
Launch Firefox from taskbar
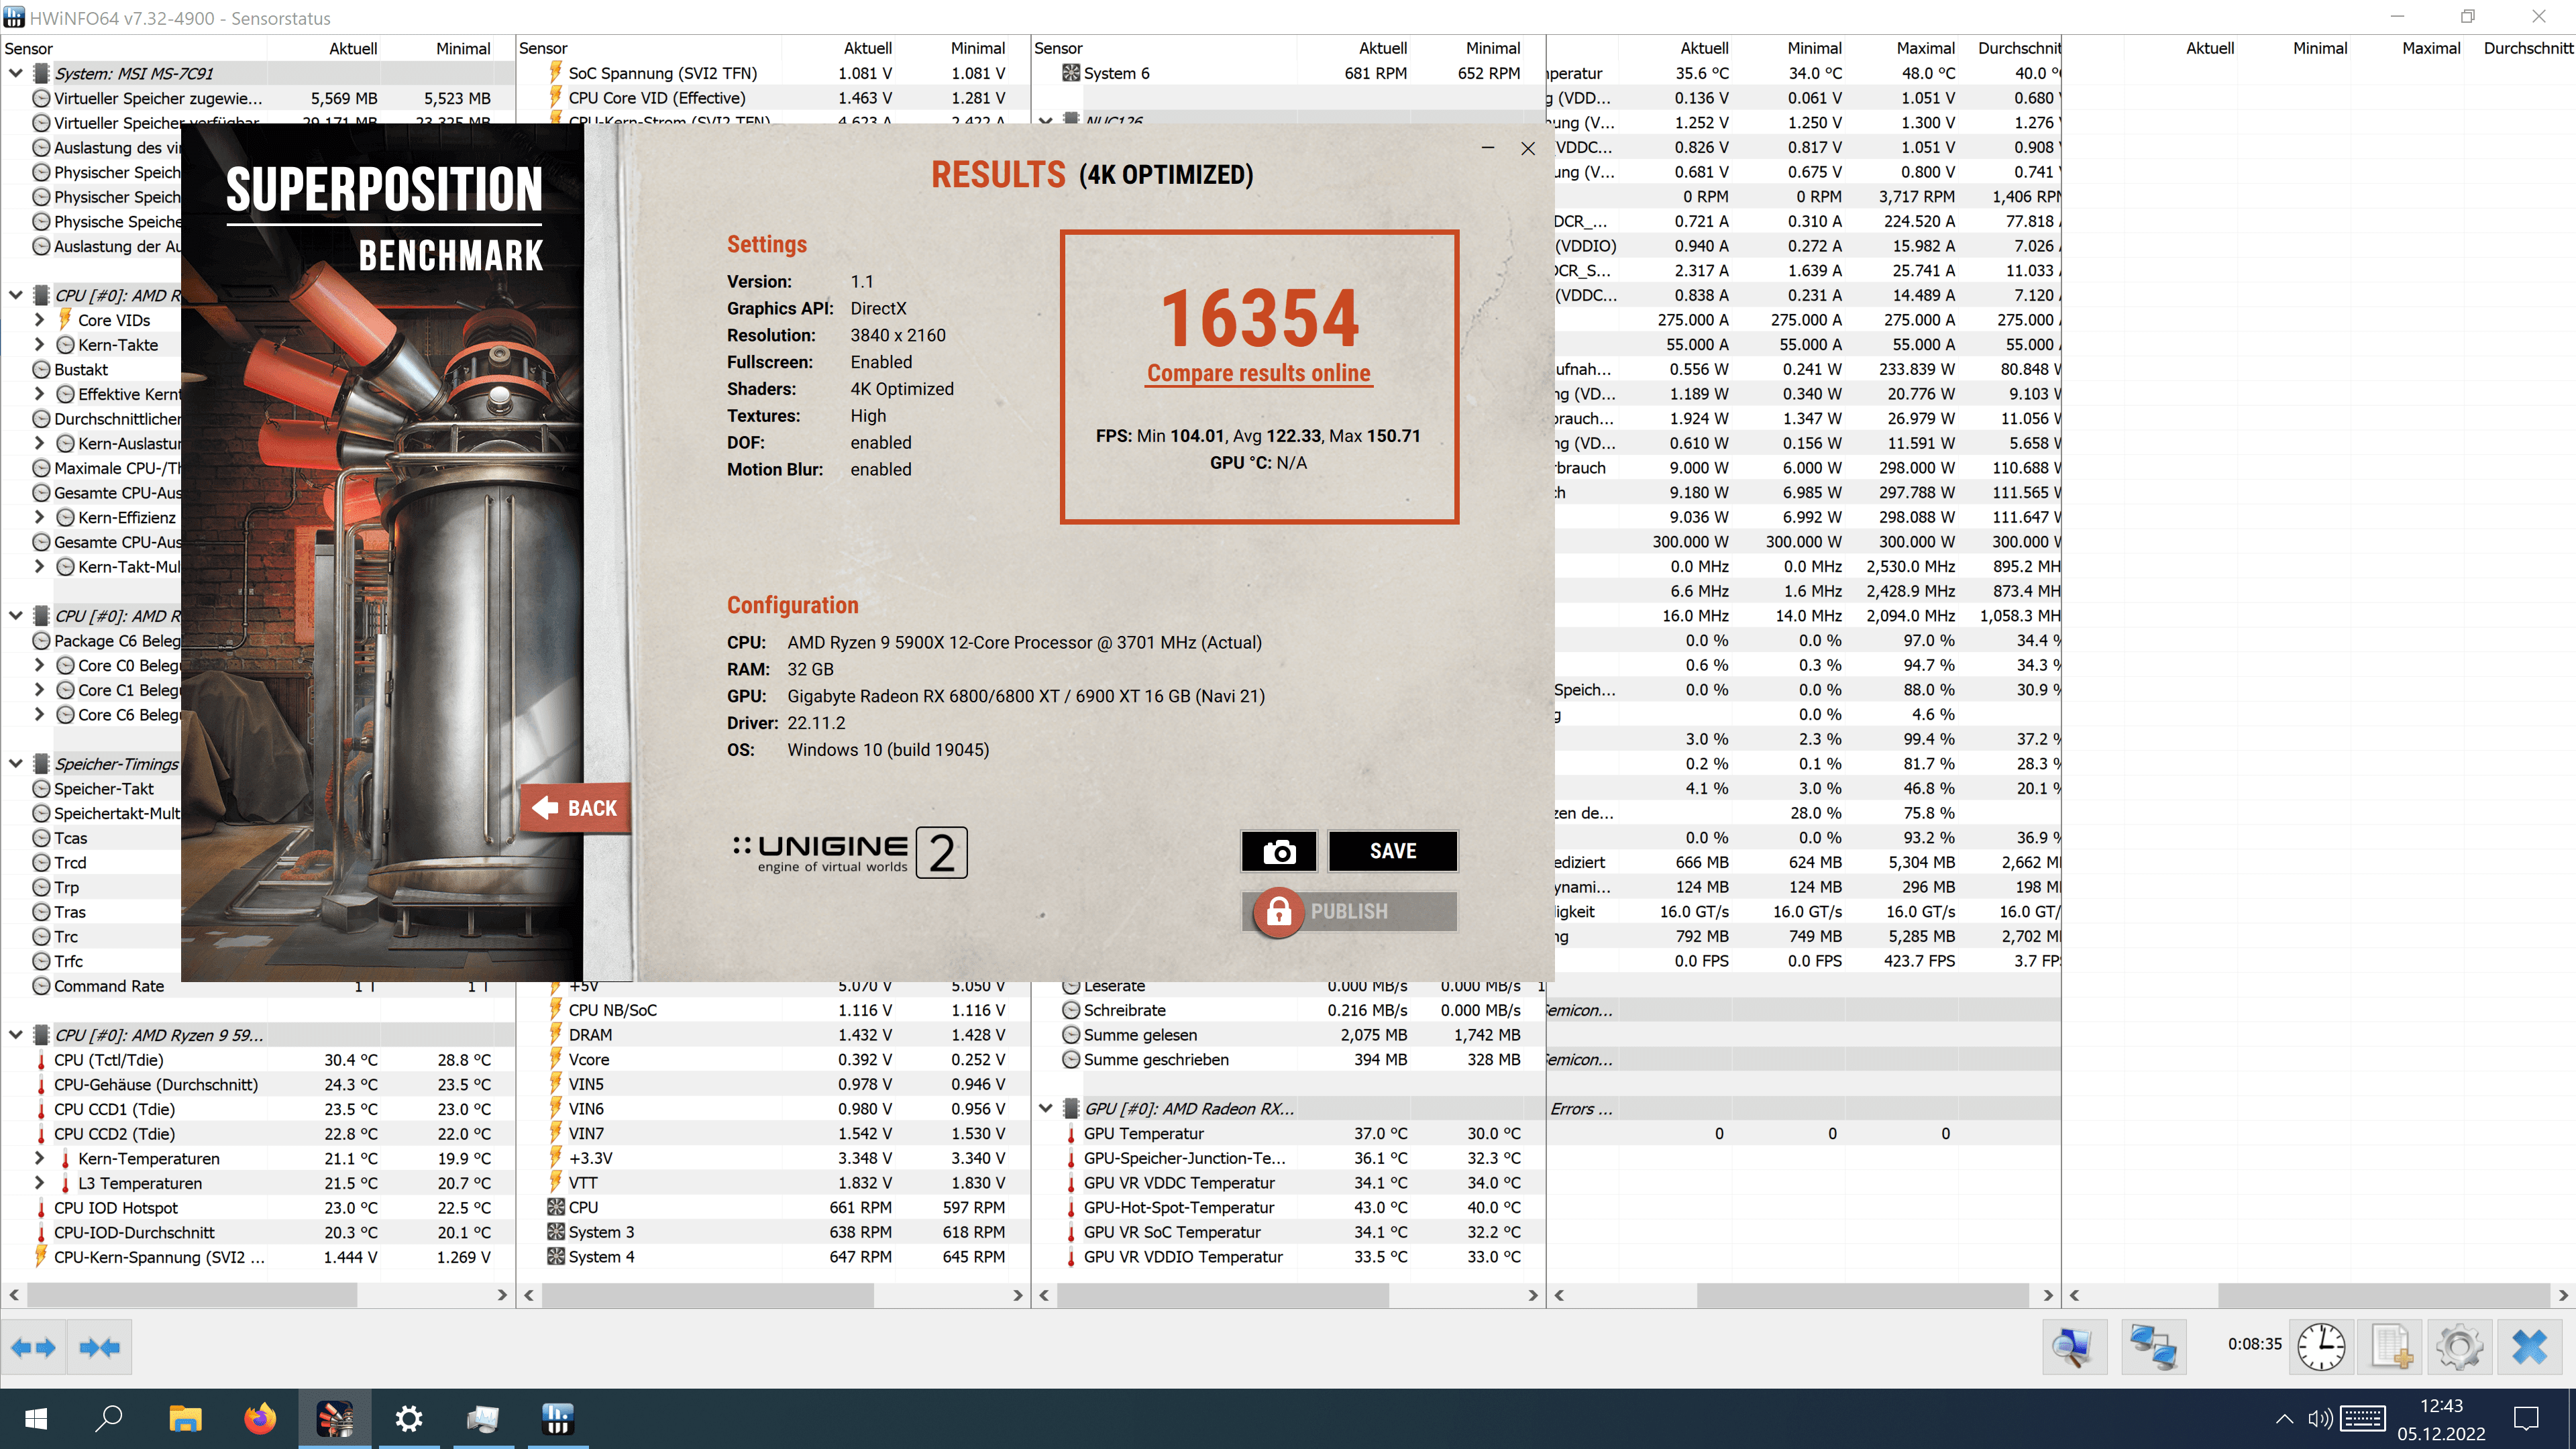pos(260,1418)
